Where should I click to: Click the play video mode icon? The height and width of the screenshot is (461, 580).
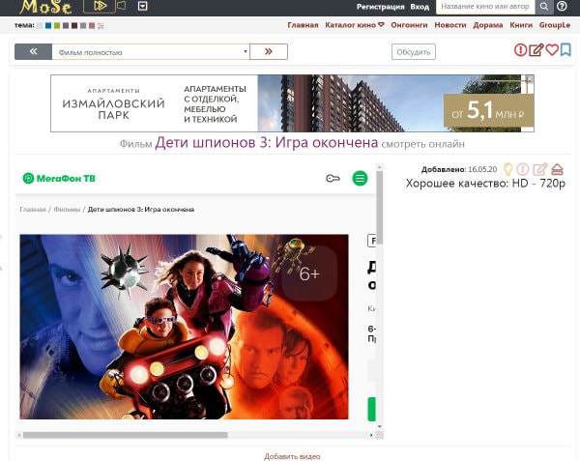(100, 6)
